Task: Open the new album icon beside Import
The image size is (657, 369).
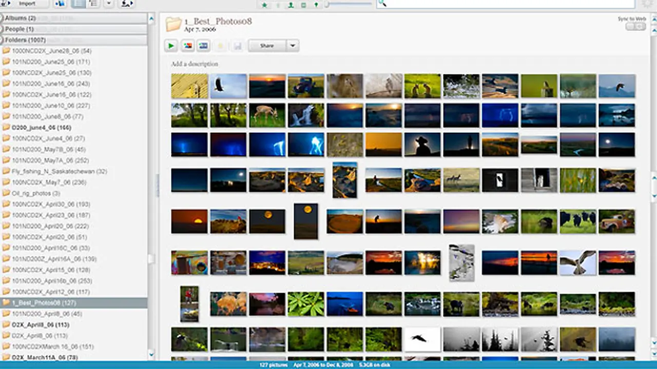Action: pyautogui.click(x=60, y=4)
